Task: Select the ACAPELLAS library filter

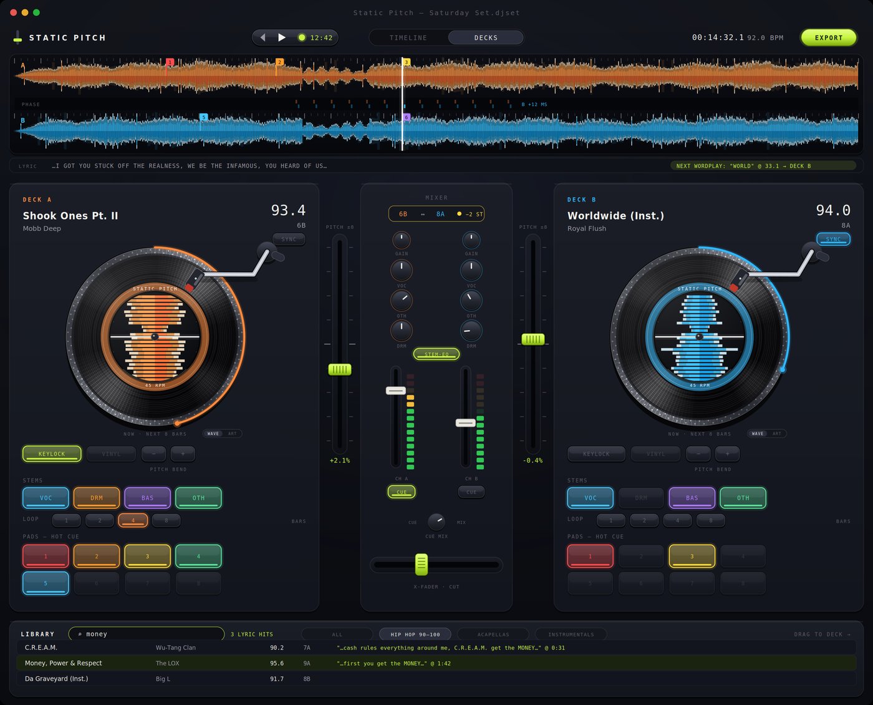Action: pyautogui.click(x=493, y=634)
